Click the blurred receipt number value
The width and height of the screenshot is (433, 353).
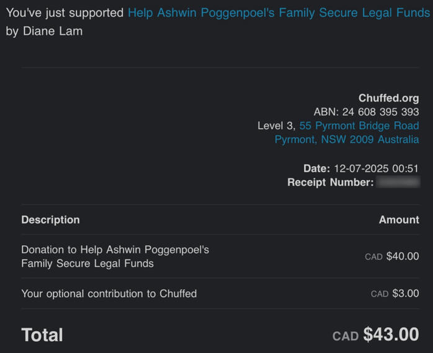398,182
